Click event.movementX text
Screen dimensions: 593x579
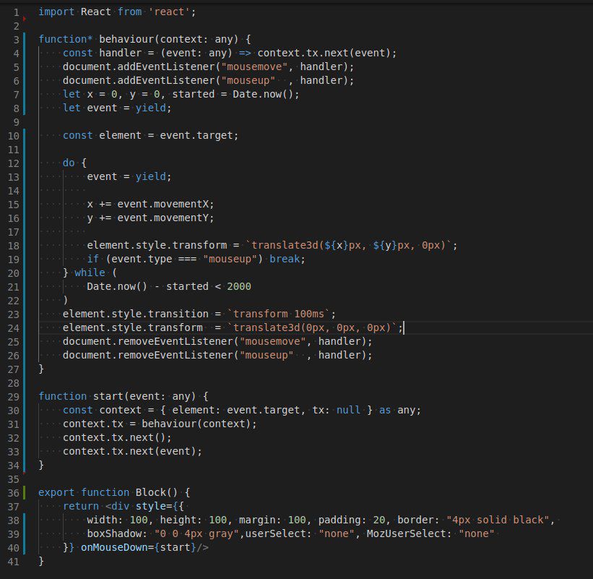[163, 205]
